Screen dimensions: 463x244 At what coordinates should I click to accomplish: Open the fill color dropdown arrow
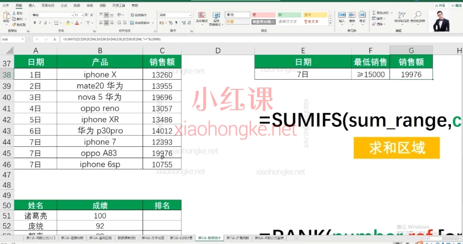[x=72, y=23]
